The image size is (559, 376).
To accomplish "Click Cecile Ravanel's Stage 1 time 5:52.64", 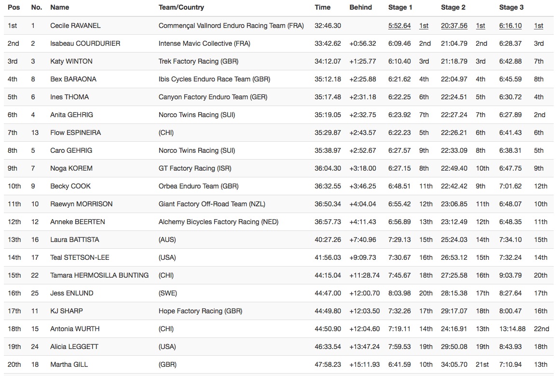I will click(399, 26).
